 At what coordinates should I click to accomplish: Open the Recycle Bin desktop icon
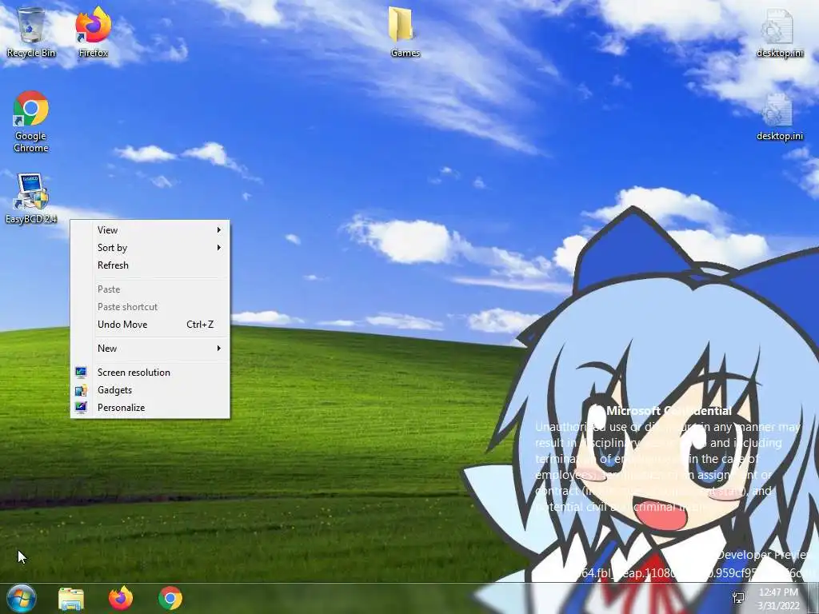pos(31,32)
